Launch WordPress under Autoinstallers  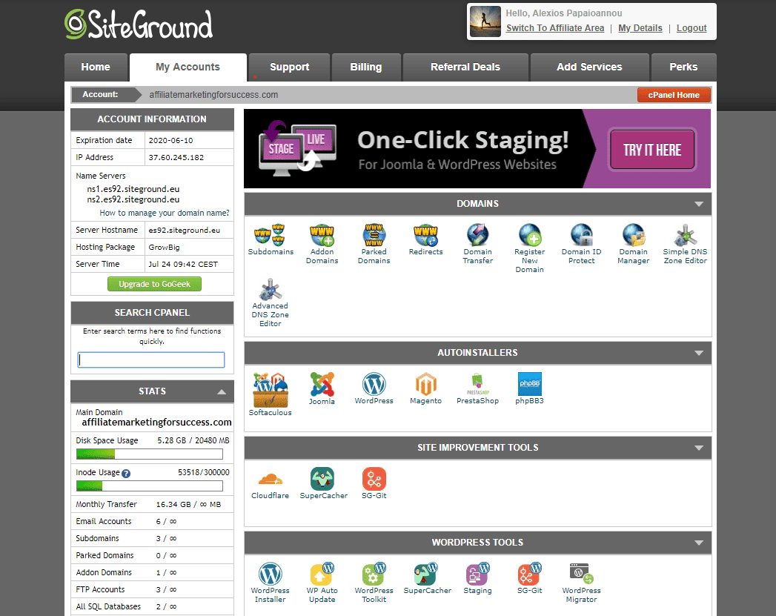[x=374, y=389]
